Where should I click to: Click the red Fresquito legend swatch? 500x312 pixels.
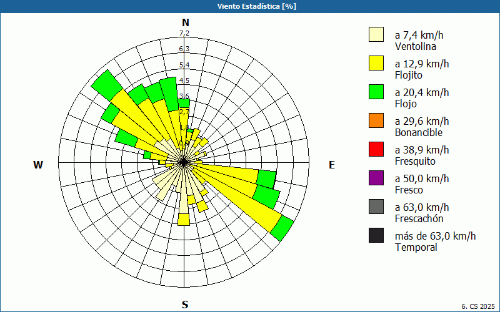click(x=376, y=149)
